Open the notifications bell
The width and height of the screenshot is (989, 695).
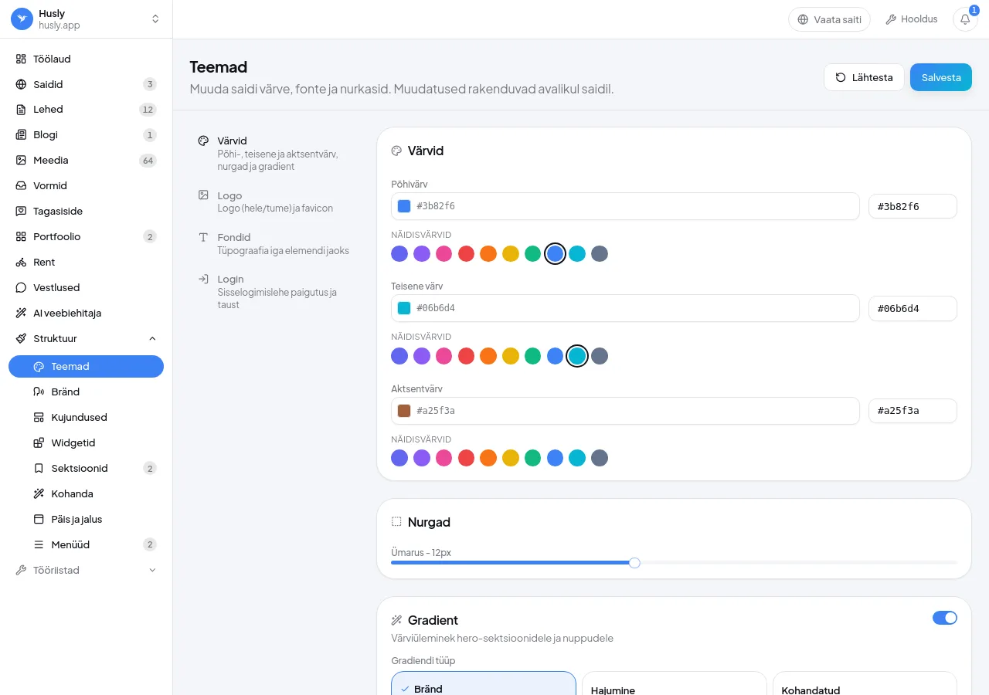coord(965,19)
